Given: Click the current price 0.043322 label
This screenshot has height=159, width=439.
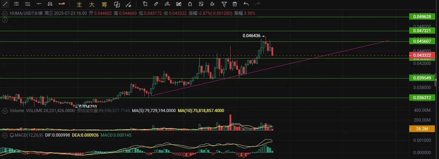Looking at the screenshot, I should 422,55.
